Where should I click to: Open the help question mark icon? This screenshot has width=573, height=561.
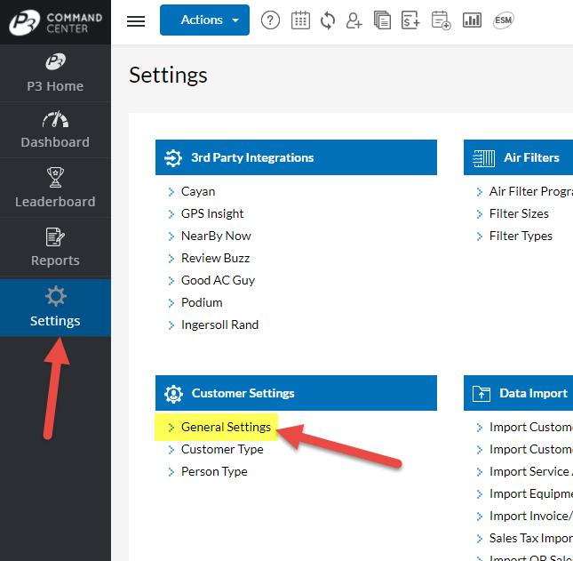pyautogui.click(x=270, y=20)
